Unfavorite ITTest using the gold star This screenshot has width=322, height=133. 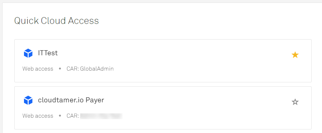[295, 55]
